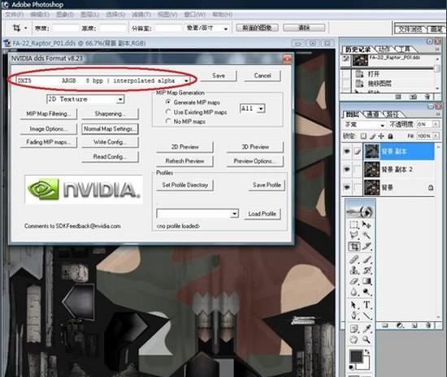Image resolution: width=447 pixels, height=377 pixels.
Task: Open the (T) filter menu
Action: point(141,15)
